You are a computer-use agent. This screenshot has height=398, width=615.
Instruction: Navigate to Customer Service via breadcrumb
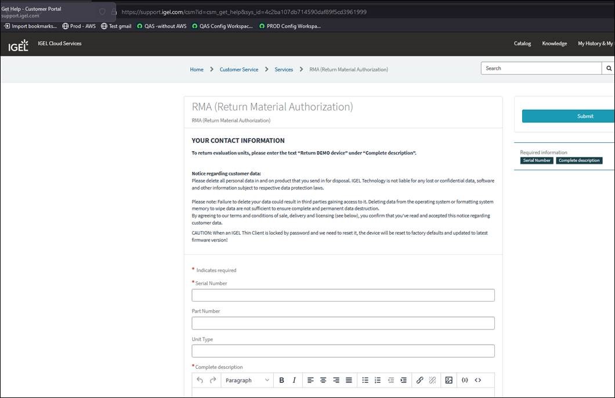(238, 69)
